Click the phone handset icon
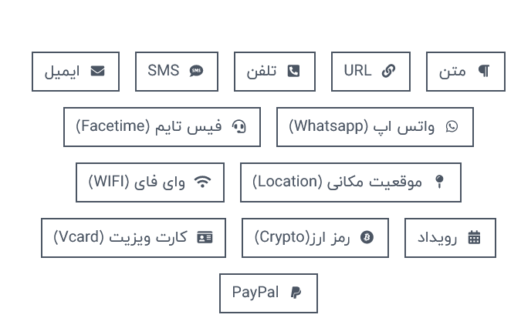Image resolution: width=521 pixels, height=328 pixels. [x=293, y=72]
